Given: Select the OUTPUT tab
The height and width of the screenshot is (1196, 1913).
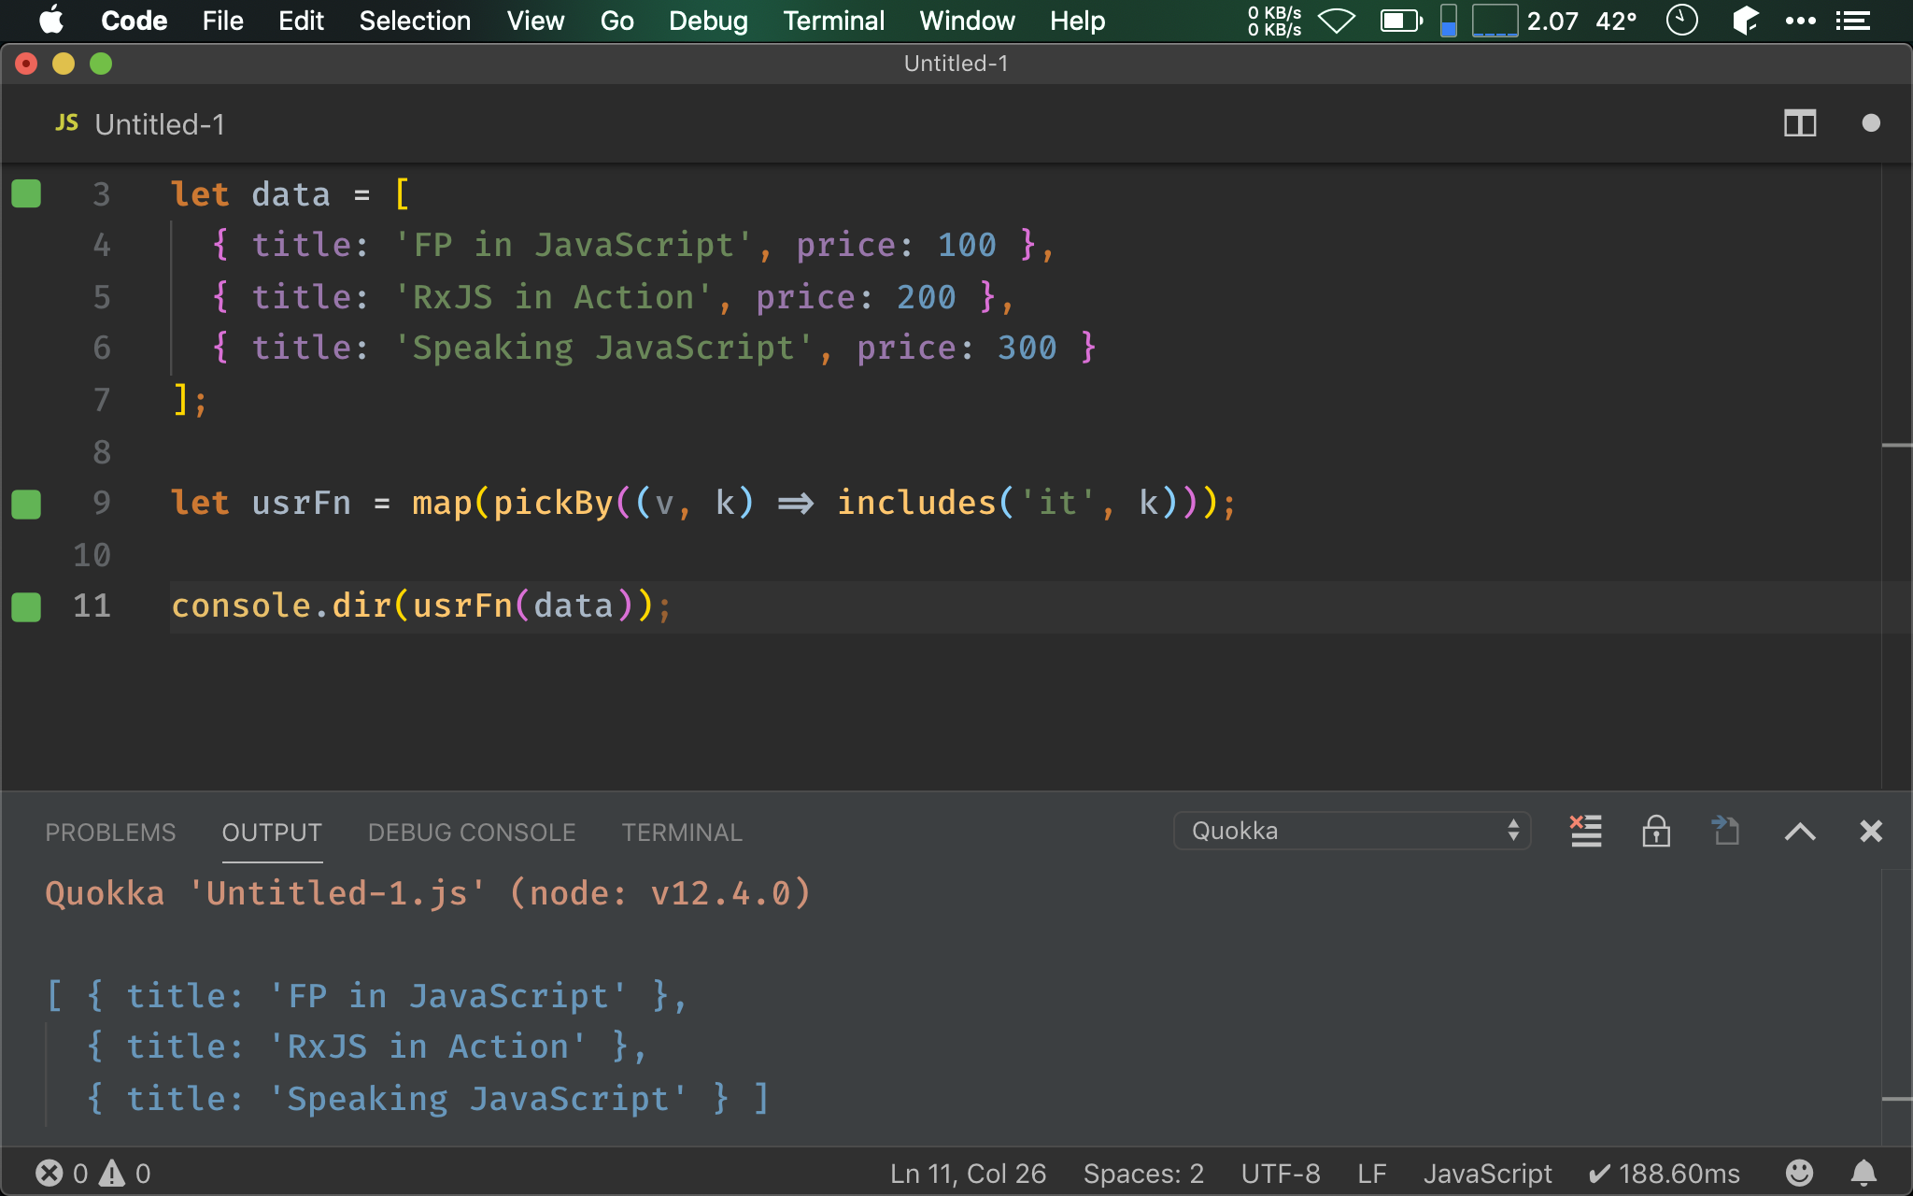Looking at the screenshot, I should point(272,833).
